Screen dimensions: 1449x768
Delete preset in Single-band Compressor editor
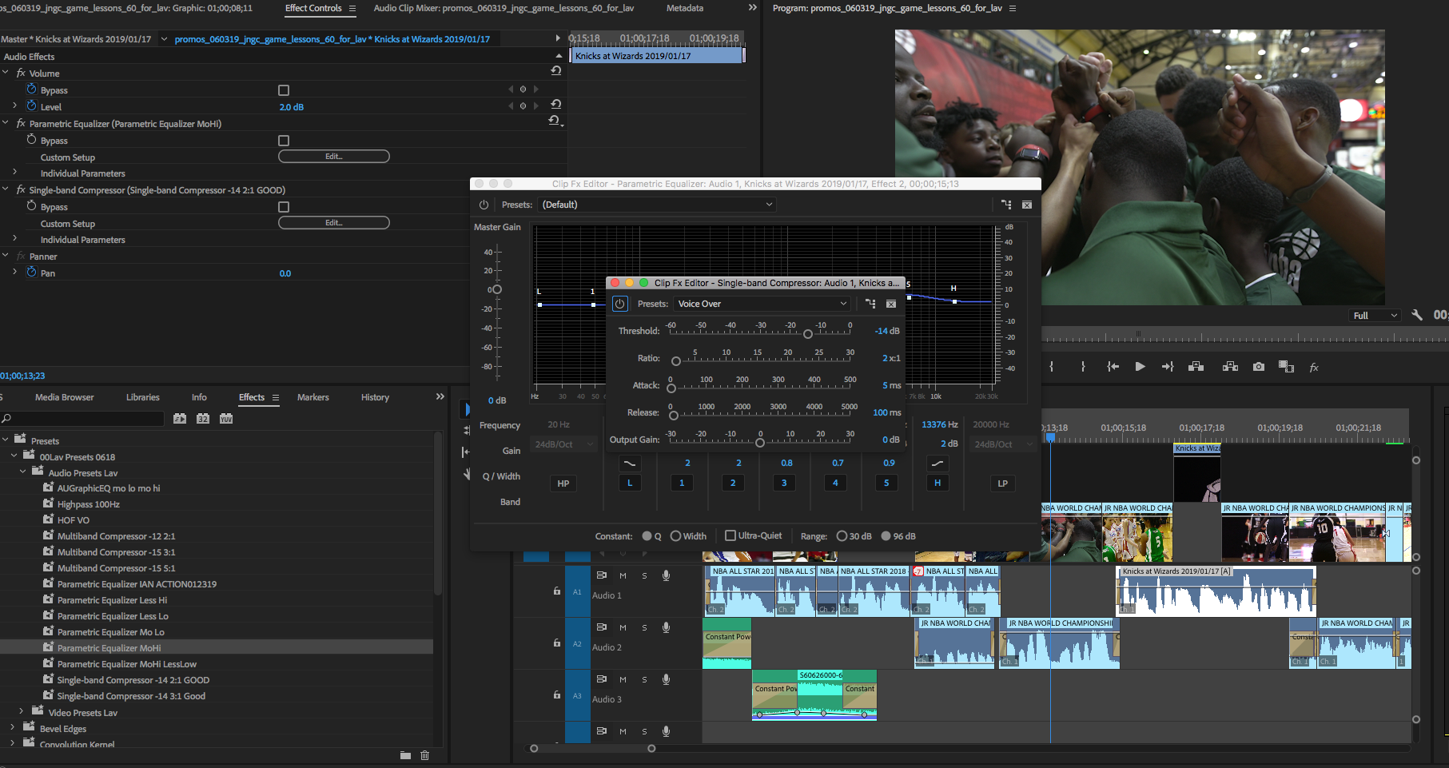pos(891,304)
